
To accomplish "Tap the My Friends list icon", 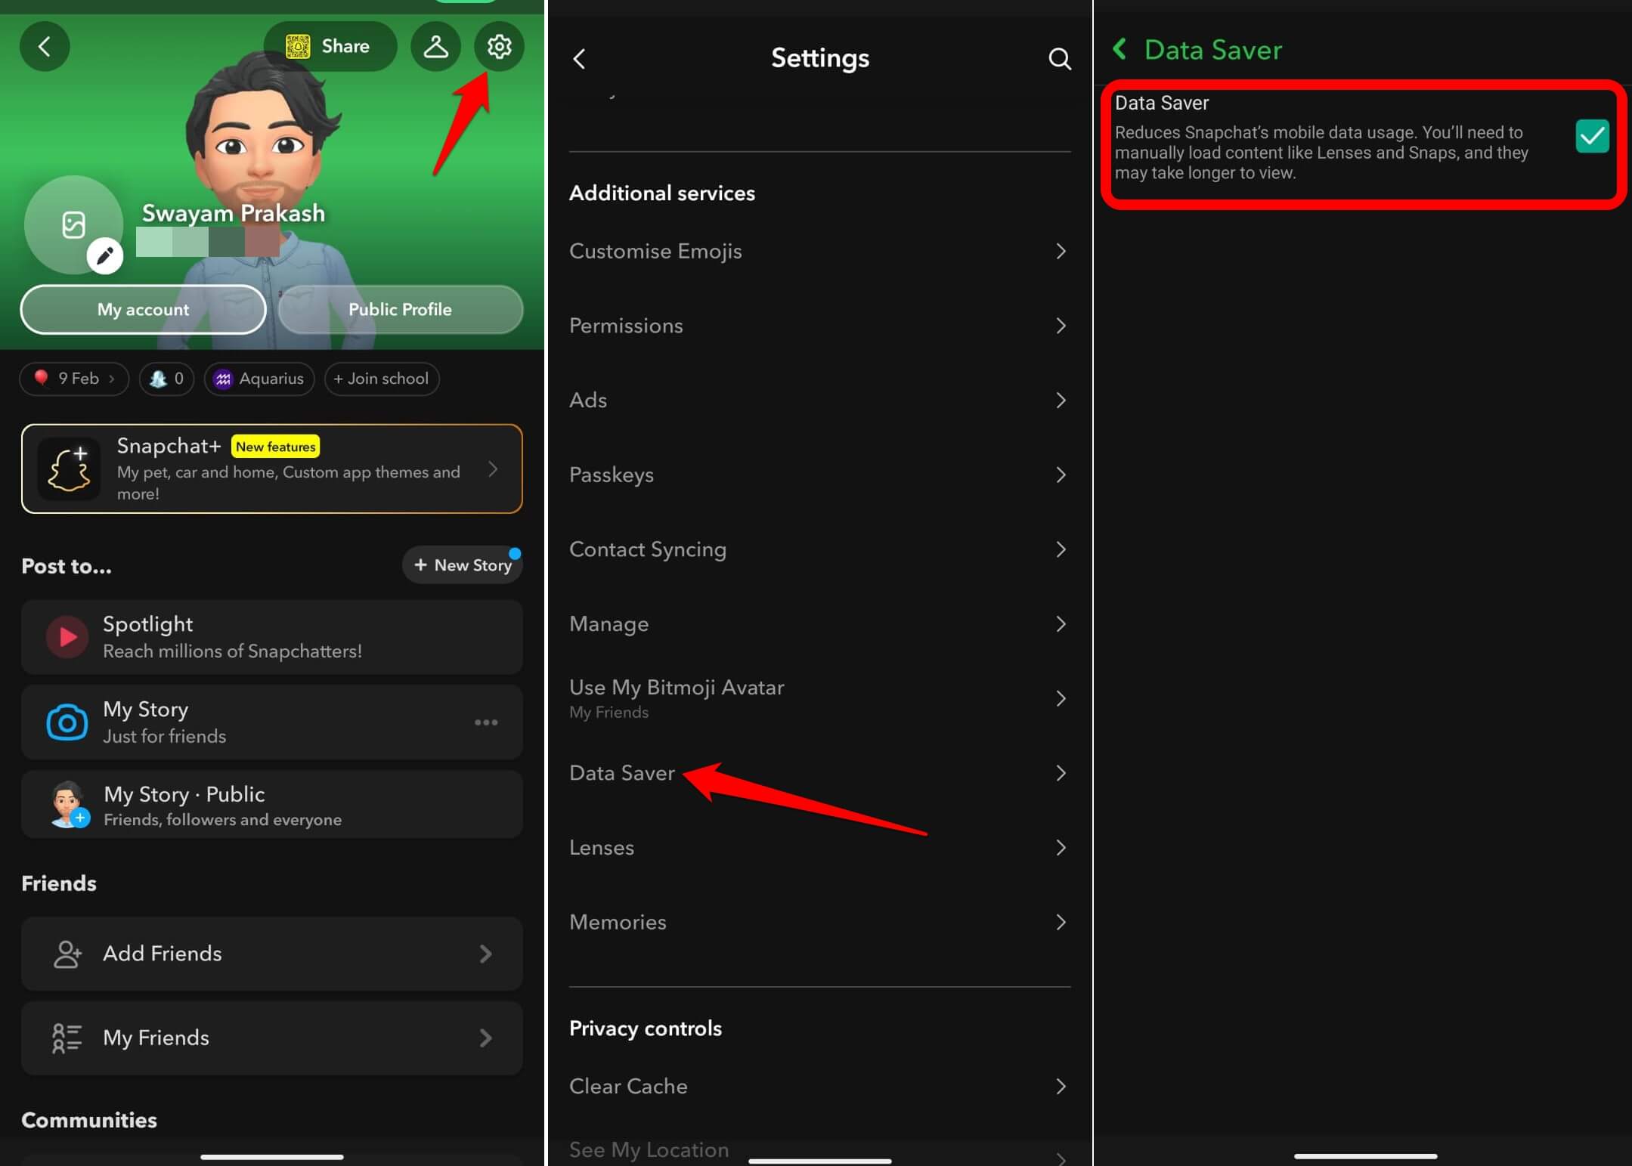I will click(x=67, y=1038).
